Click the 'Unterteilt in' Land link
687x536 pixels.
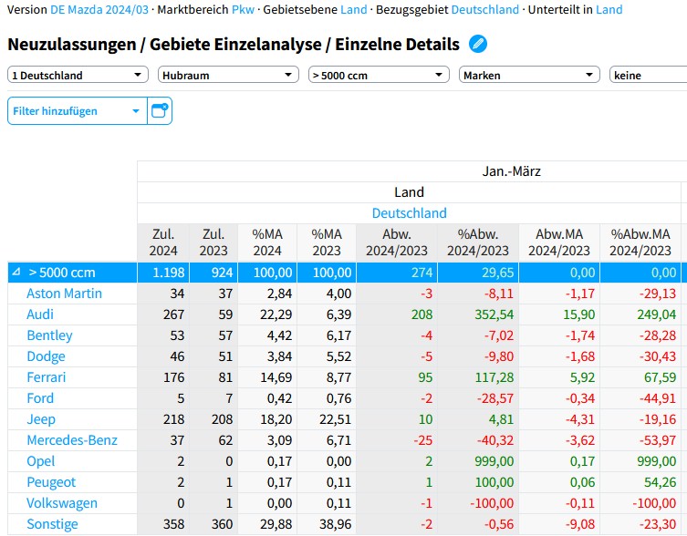coord(609,9)
